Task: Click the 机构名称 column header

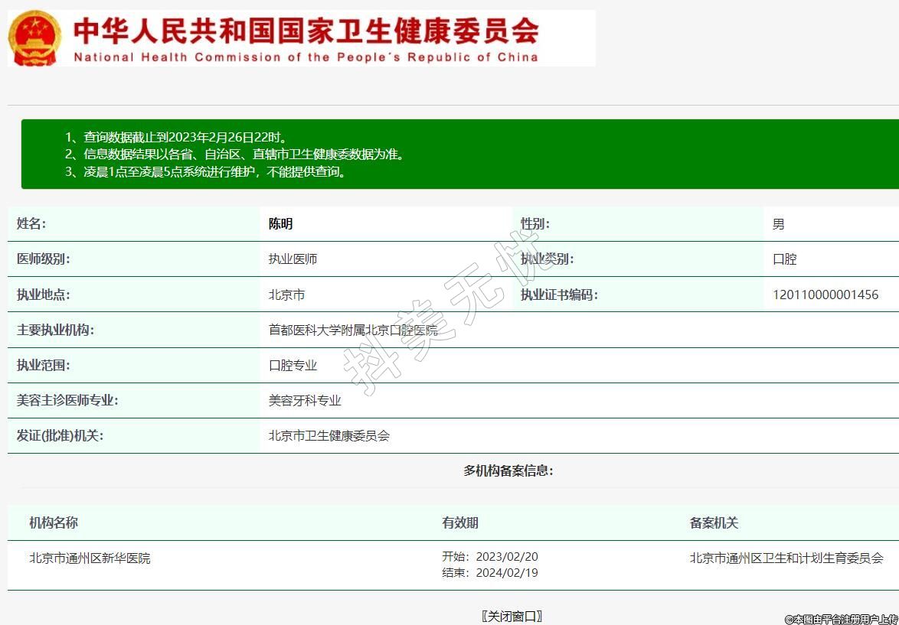Action: pyautogui.click(x=54, y=522)
